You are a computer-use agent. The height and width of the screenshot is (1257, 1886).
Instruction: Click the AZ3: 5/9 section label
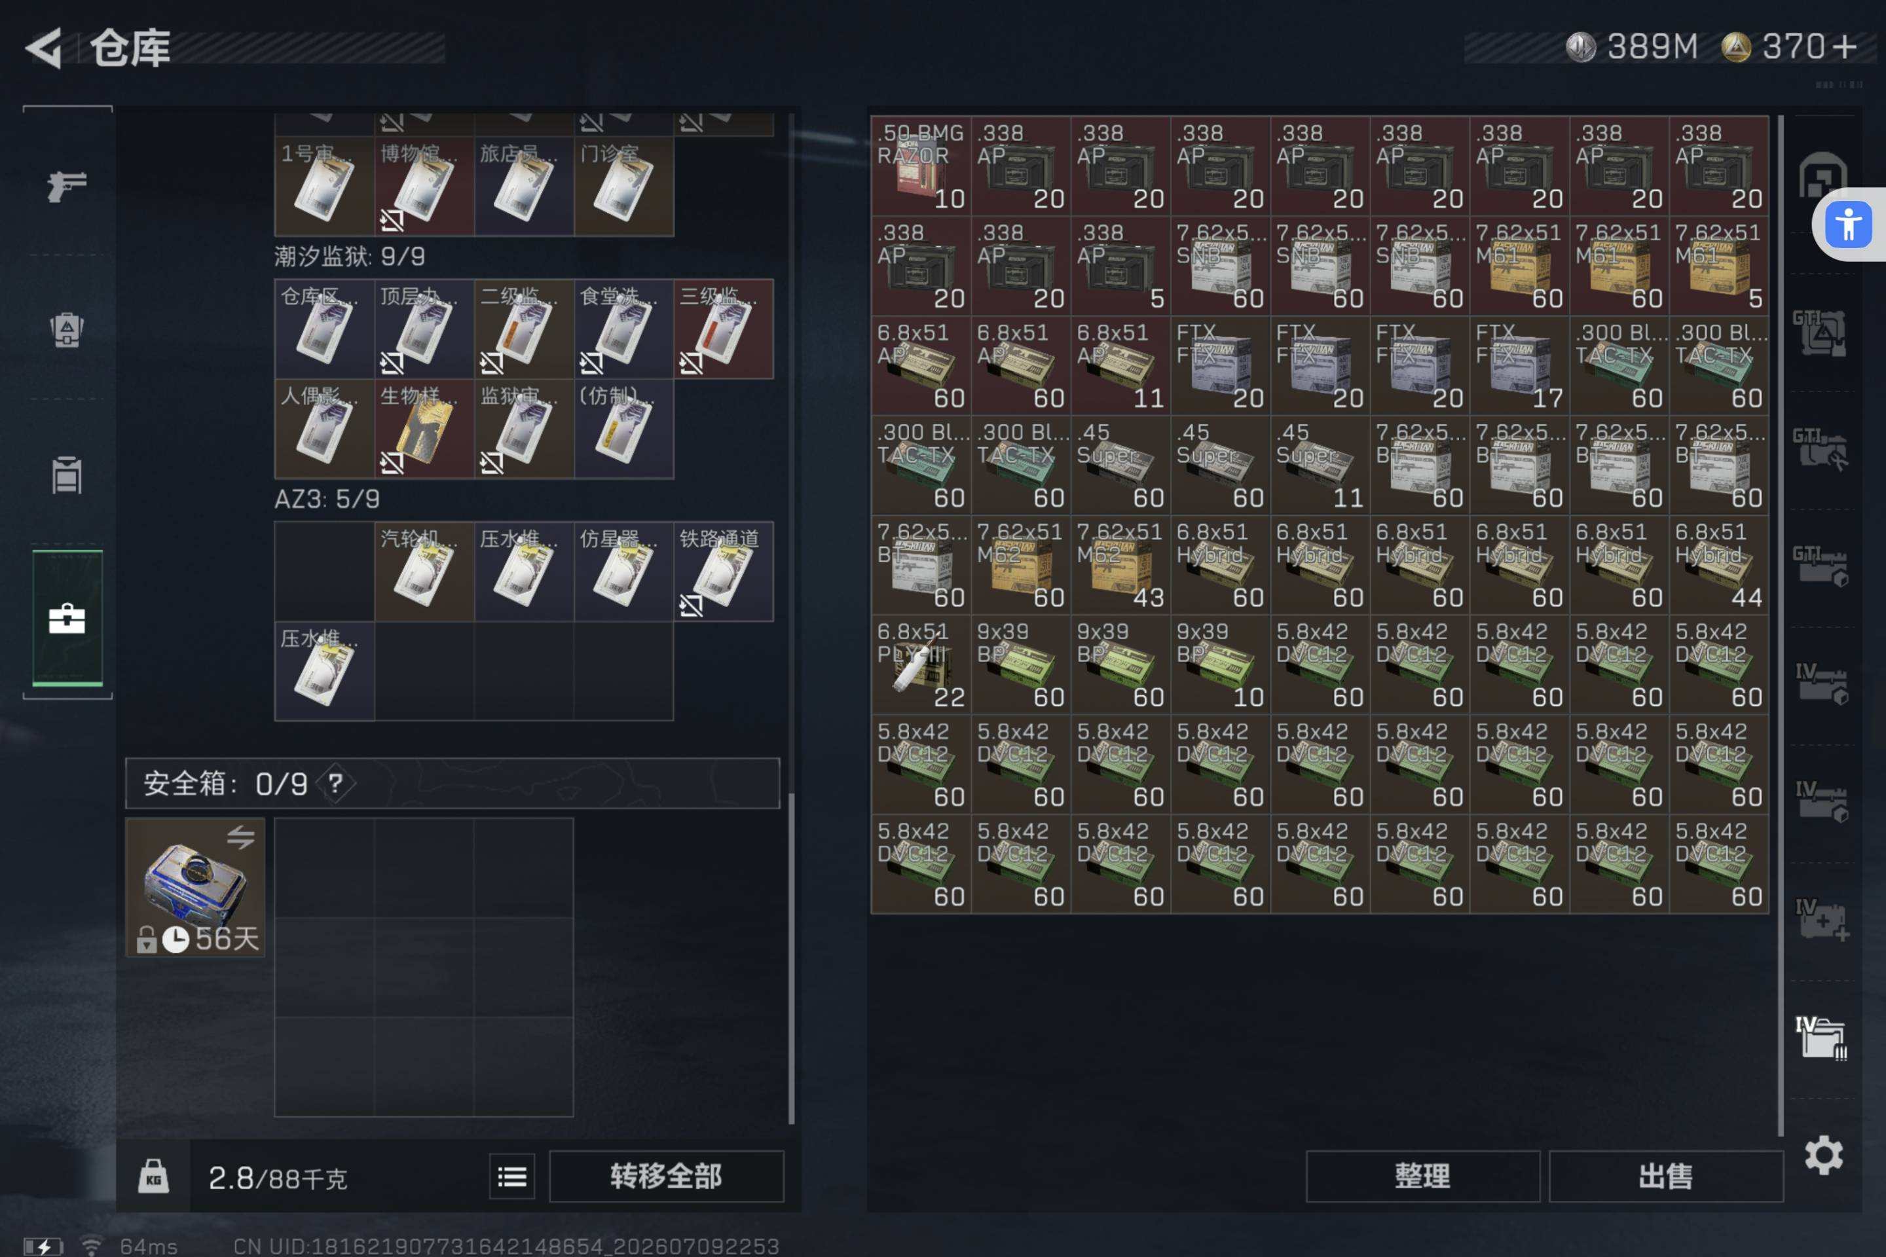[x=326, y=500]
